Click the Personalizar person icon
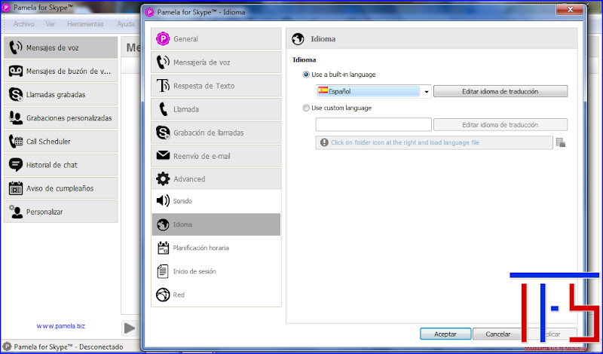603x354 pixels. [x=15, y=212]
